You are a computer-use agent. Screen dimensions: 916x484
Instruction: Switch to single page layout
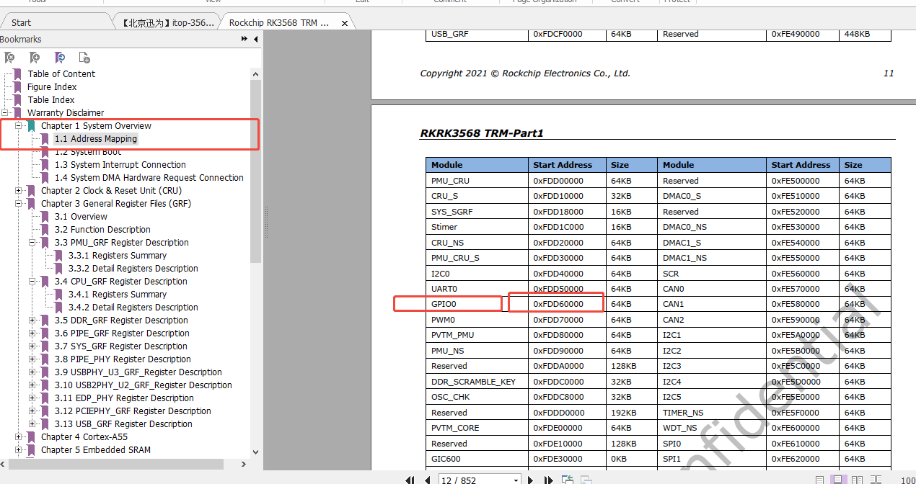coord(819,480)
